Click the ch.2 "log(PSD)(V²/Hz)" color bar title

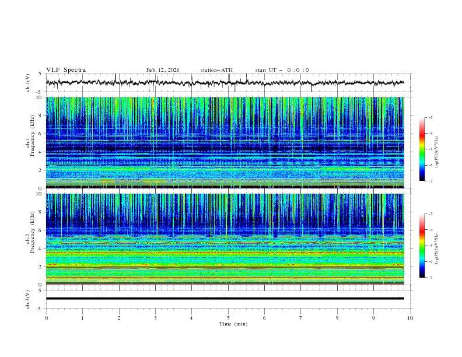[437, 249]
